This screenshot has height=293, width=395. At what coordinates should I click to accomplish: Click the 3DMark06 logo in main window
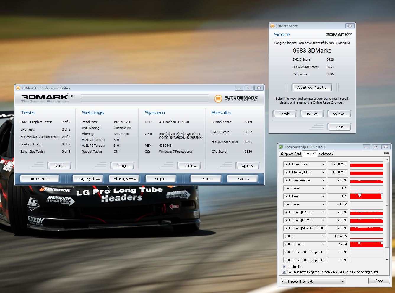(x=48, y=98)
